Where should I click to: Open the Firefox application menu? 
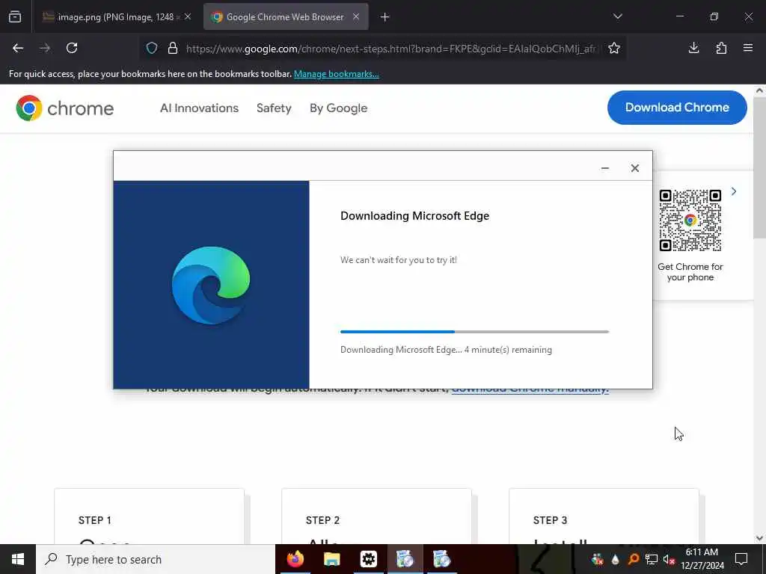pyautogui.click(x=748, y=48)
